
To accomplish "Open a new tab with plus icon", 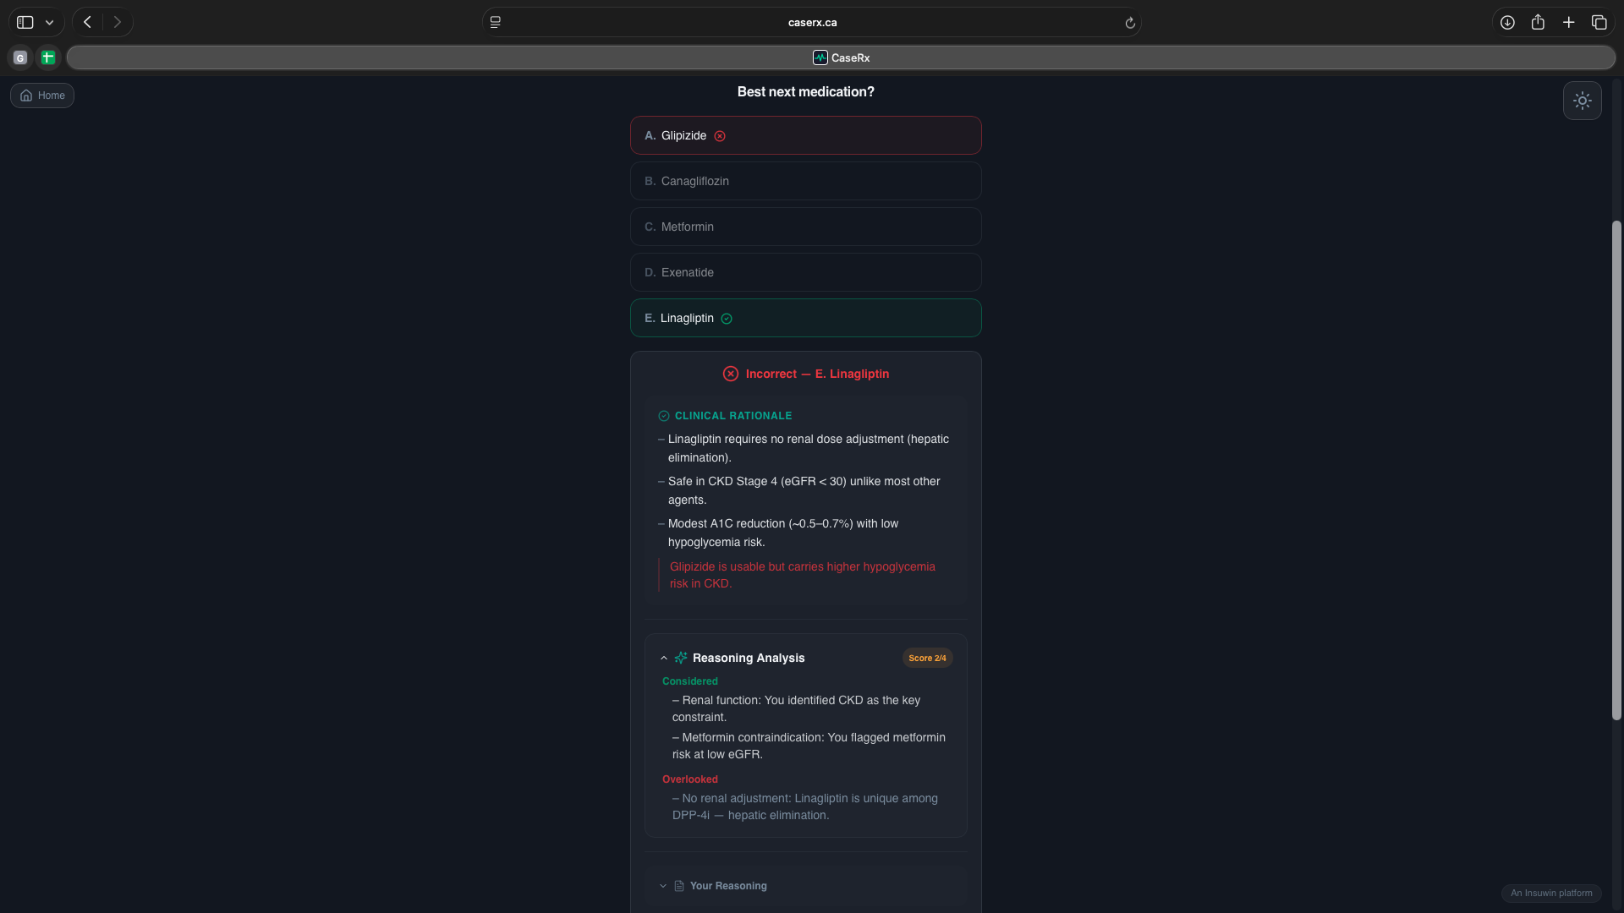I will click(1568, 22).
